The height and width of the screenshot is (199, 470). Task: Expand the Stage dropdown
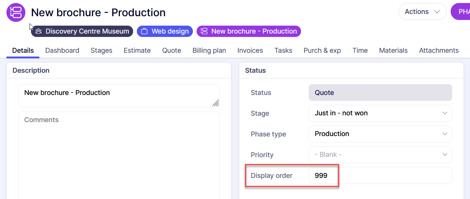[x=380, y=113]
